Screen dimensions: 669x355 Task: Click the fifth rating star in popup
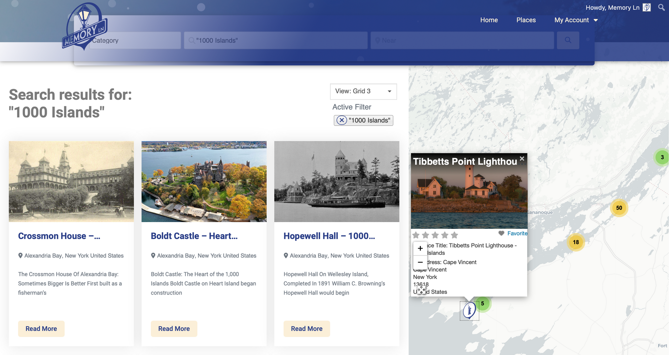pyautogui.click(x=455, y=235)
